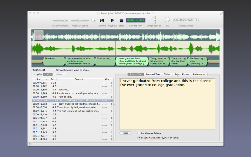Stop the audio with Stop button
Viewport: 251px width, 157px height.
[121, 20]
